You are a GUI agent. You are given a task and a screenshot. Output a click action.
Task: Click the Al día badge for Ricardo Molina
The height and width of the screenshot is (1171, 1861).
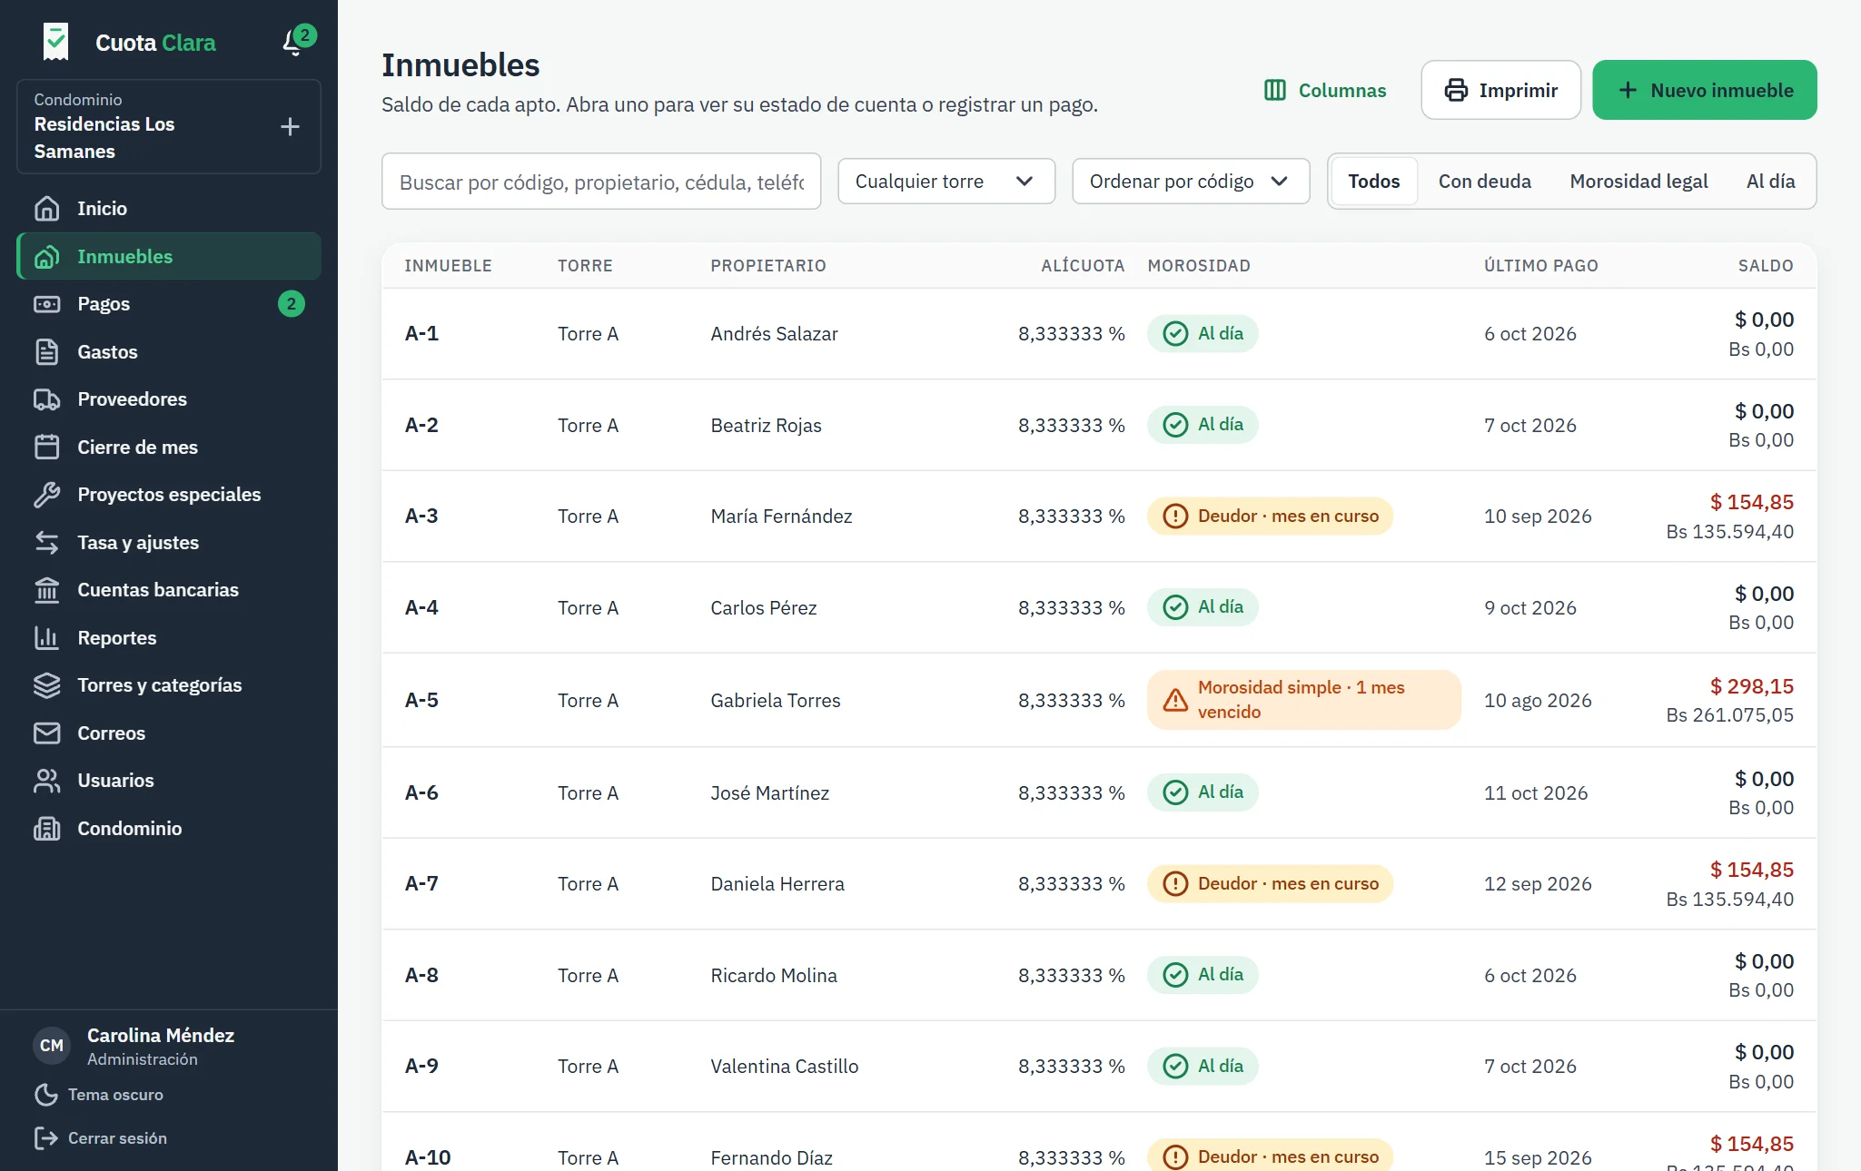click(1203, 975)
